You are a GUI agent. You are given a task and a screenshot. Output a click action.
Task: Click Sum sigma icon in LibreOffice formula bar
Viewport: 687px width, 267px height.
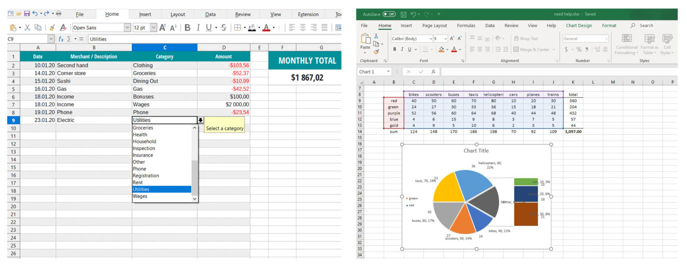[69, 39]
